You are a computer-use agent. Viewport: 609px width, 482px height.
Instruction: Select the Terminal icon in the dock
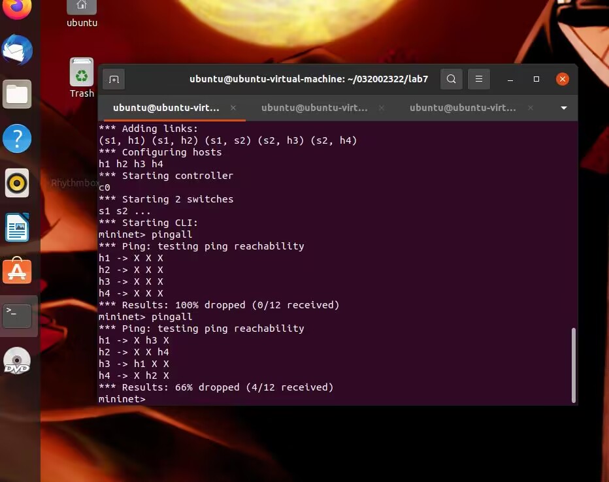click(17, 316)
